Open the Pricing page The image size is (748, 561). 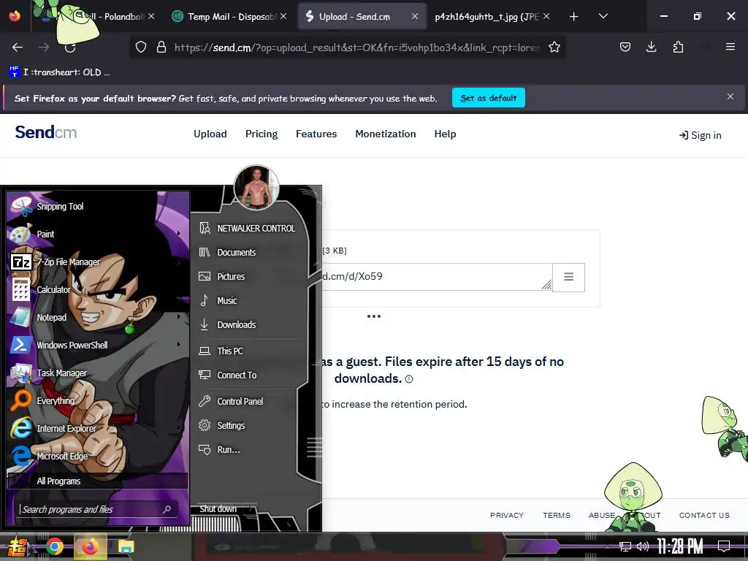point(262,134)
